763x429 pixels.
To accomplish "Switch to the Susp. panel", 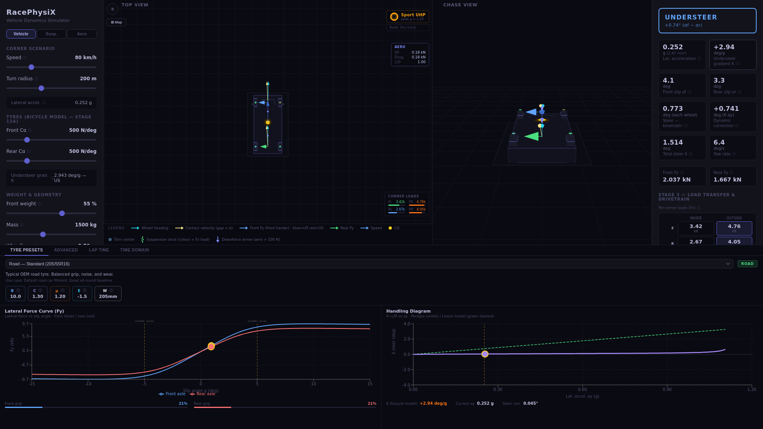I will (x=51, y=34).
